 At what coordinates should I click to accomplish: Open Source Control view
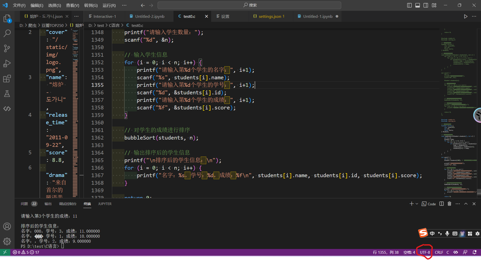click(x=7, y=48)
